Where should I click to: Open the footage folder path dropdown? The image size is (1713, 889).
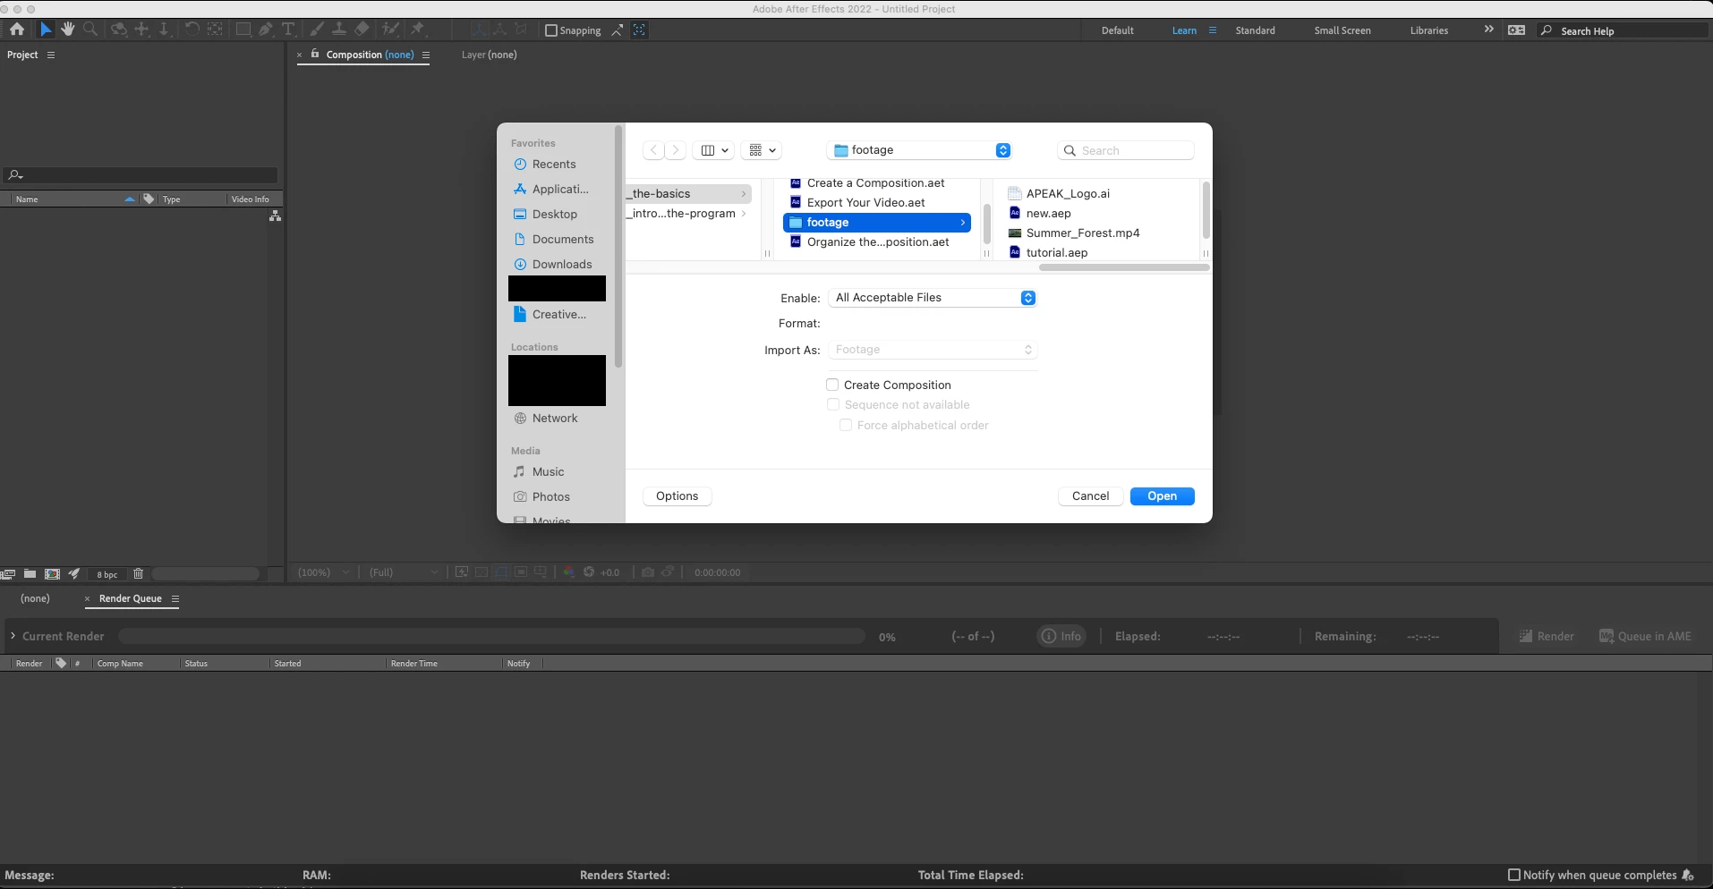click(920, 150)
